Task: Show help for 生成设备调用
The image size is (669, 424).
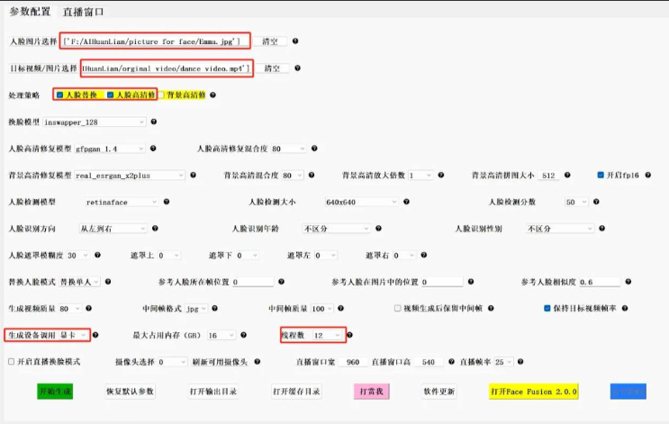Action: pyautogui.click(x=95, y=335)
